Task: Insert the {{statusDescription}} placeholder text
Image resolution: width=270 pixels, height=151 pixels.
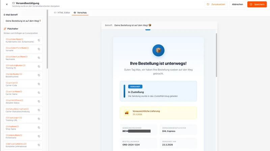Action: (17, 109)
